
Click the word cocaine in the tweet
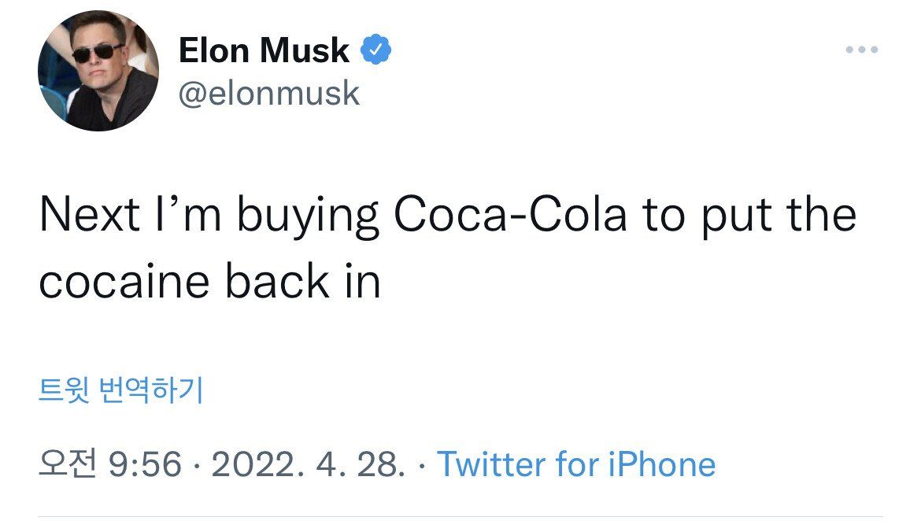click(126, 282)
